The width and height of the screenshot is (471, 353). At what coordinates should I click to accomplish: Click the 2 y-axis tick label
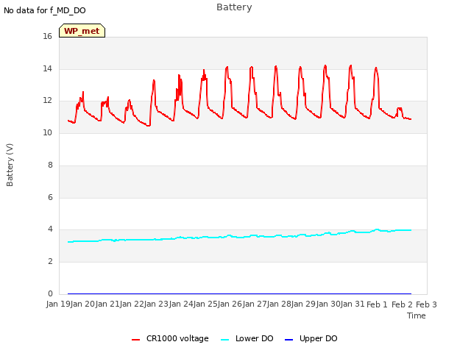click(x=50, y=262)
